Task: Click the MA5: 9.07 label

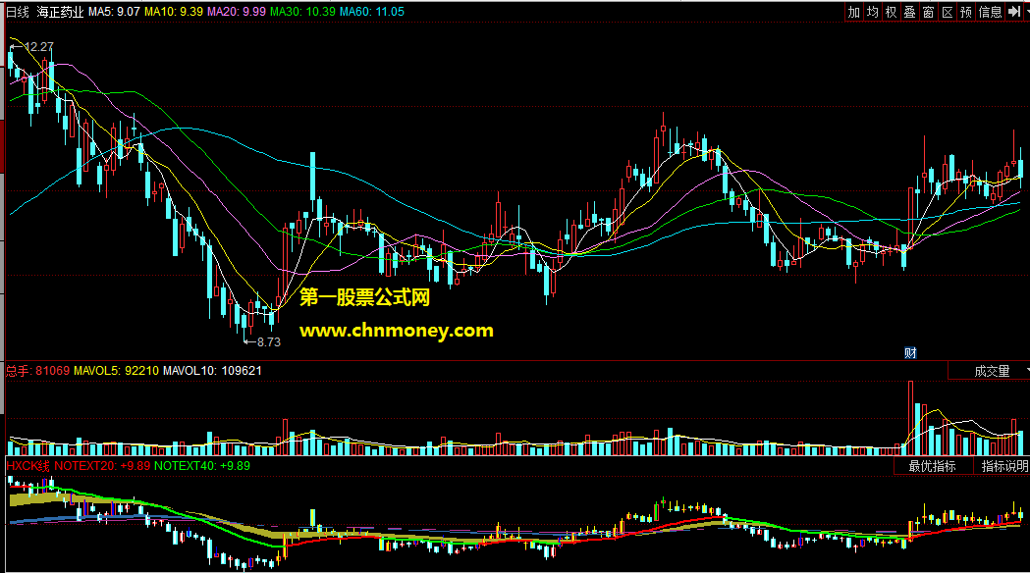Action: 114,12
